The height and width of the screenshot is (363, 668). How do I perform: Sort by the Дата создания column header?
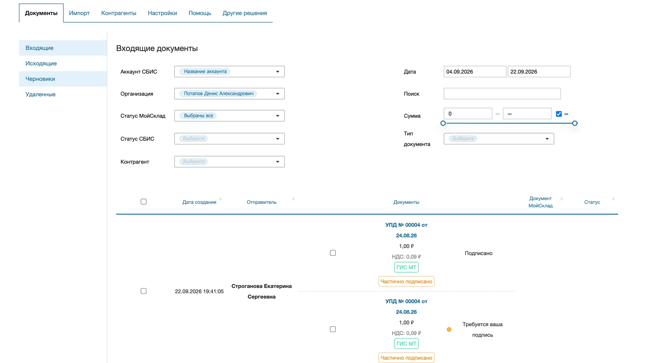tap(199, 202)
